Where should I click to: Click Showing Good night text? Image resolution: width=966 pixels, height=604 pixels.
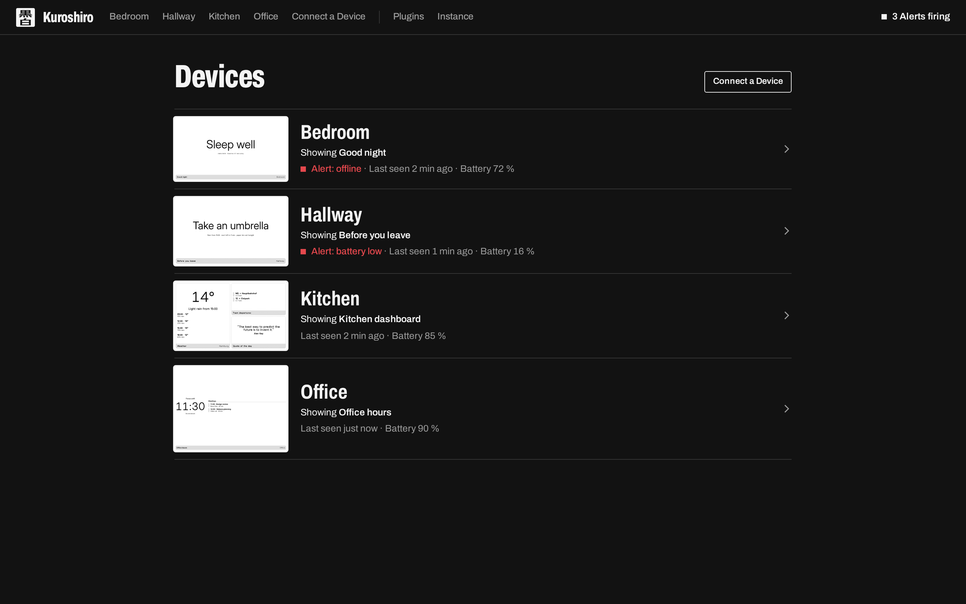pyautogui.click(x=343, y=153)
